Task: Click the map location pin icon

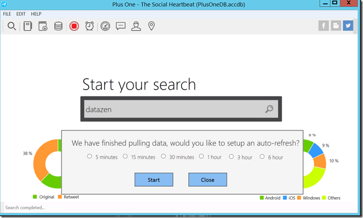Action: (x=151, y=26)
